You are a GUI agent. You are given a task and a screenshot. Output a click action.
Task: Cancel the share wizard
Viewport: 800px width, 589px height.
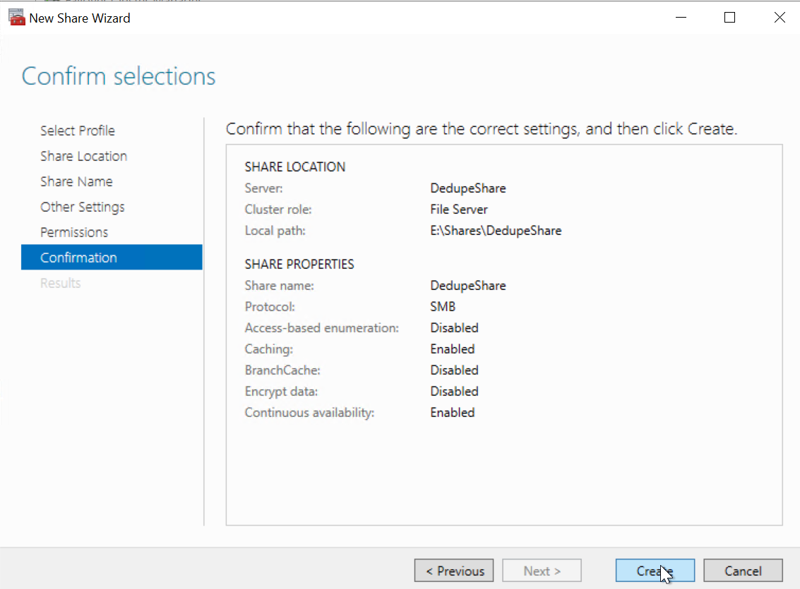[x=743, y=571]
